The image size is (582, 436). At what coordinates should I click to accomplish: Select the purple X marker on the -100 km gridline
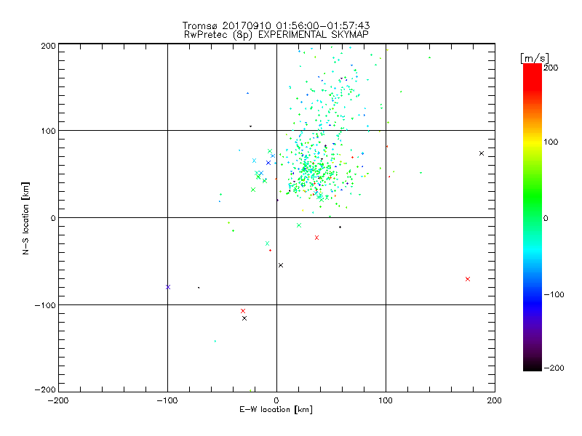(x=168, y=287)
